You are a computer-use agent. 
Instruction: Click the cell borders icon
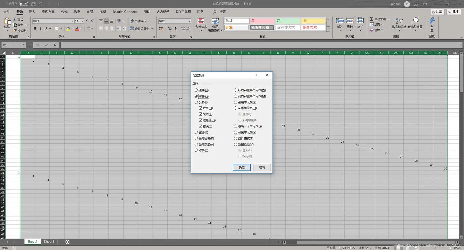click(x=57, y=29)
